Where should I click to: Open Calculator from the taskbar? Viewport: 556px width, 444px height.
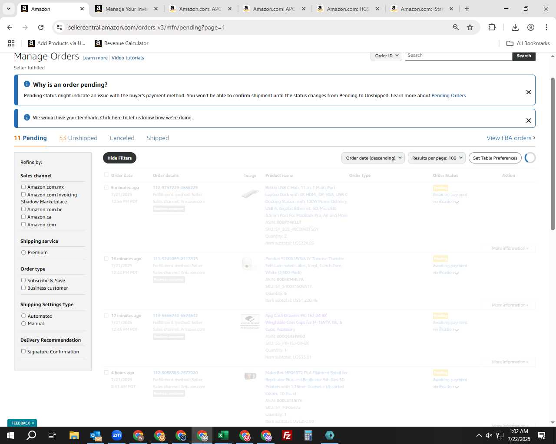tap(308, 435)
